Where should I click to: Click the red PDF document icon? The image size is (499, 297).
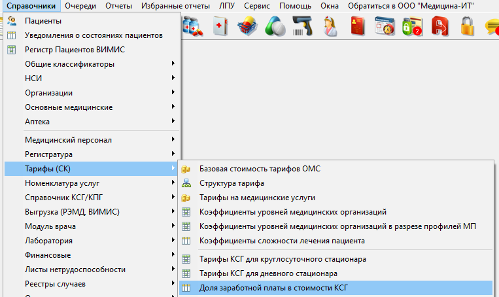click(x=439, y=27)
